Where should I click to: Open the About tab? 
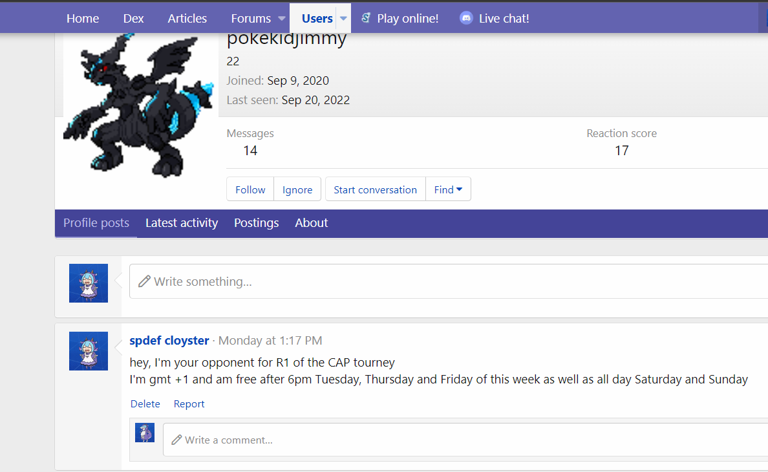(312, 223)
